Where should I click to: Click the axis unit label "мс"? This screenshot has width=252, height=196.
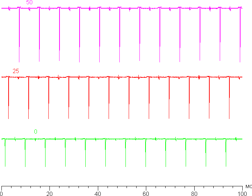(x=249, y=187)
